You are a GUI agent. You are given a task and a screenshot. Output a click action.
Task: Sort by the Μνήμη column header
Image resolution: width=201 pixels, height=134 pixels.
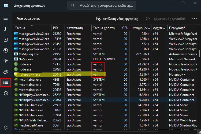[x=141, y=28]
